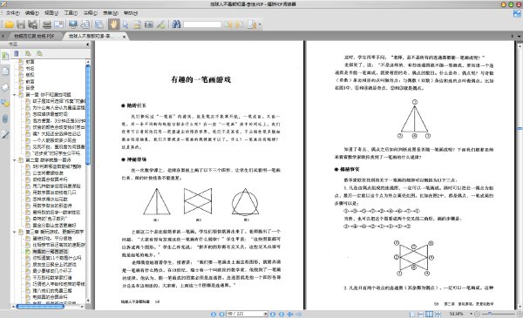
Task: Click the full screen monitor icon in the toolbar
Action: click(72, 24)
